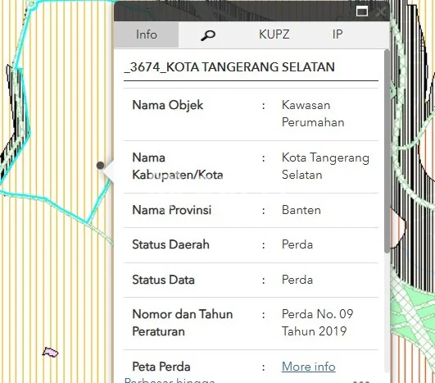Screen dimensions: 435x383
Task: Click the Nama Provinsi label
Action: (172, 210)
